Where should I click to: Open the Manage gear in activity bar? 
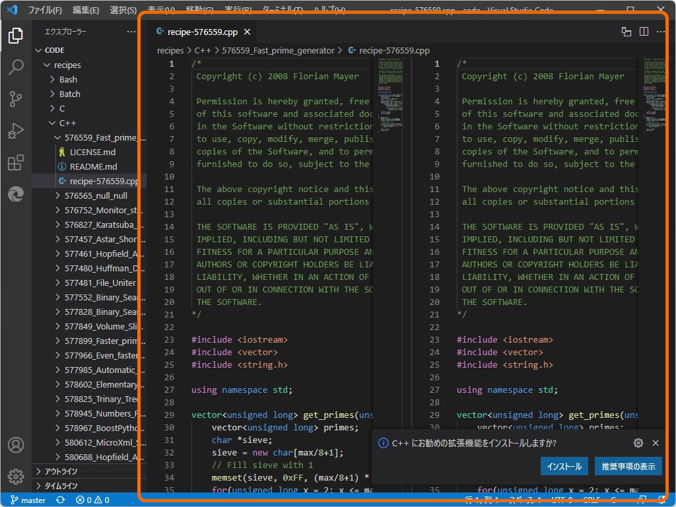pos(16,476)
